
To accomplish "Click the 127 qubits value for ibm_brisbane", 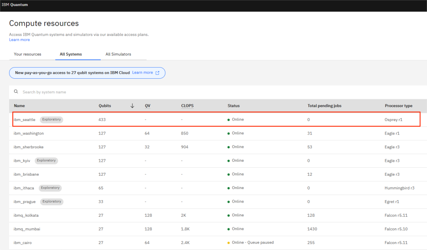I will pos(102,174).
